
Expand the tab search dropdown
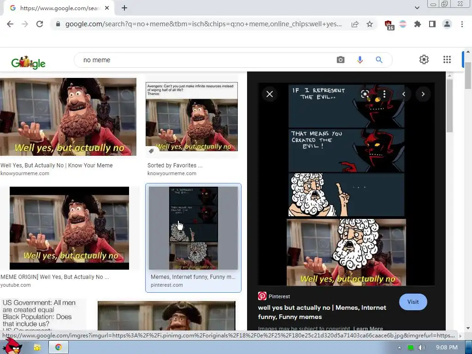417,8
